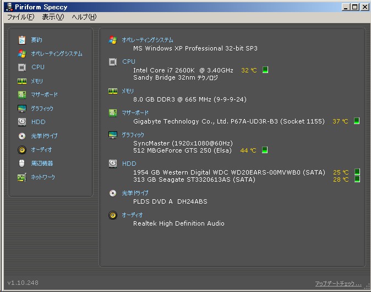The height and width of the screenshot is (292, 371).
Task: Click green indicator beside Western Digital 25 ℃
Action: 357,172
